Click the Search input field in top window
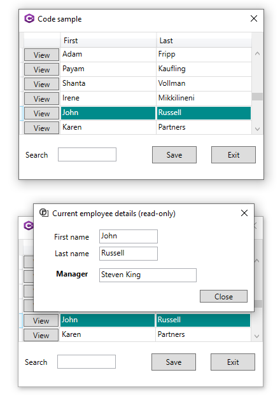 click(87, 154)
